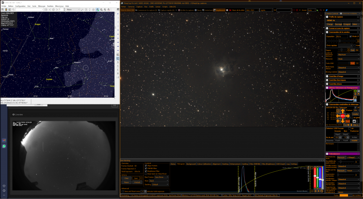Viewport: 363px width, 199px height.
Task: Open the Colour Calibration tab
Action: pos(204,164)
